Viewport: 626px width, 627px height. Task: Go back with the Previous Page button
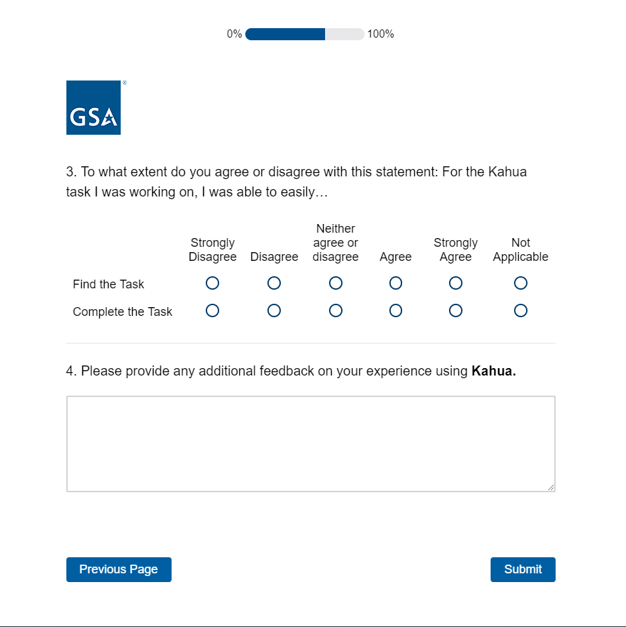point(119,569)
